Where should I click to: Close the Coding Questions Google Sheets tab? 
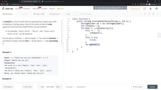tap(59, 1)
